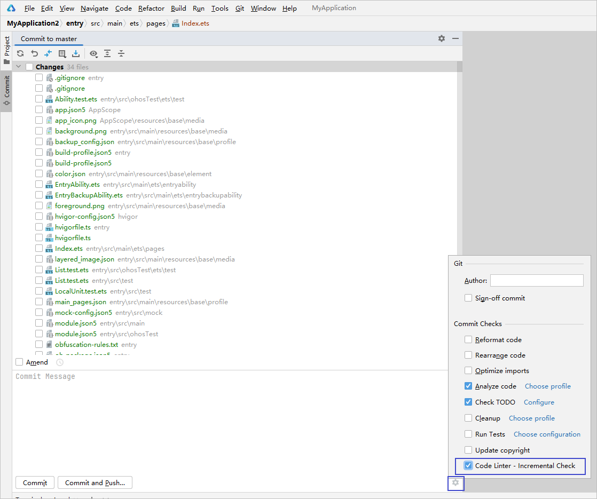Screen dimensions: 597x499
Task: Open the Refactor menu
Action: coord(151,9)
